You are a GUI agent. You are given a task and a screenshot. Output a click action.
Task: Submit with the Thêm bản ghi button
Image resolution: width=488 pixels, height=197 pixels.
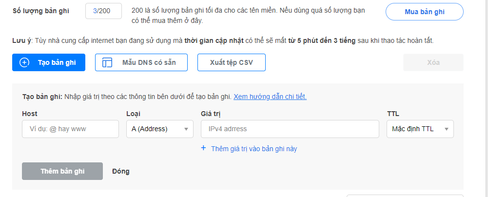click(x=62, y=171)
